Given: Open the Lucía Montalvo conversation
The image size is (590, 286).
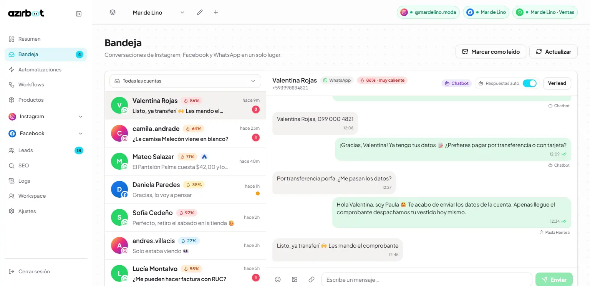Looking at the screenshot, I should pyautogui.click(x=185, y=273).
